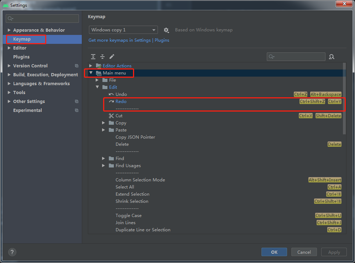355x263 pixels.
Task: Click the copy icon beside Version Control
Action: click(x=76, y=66)
